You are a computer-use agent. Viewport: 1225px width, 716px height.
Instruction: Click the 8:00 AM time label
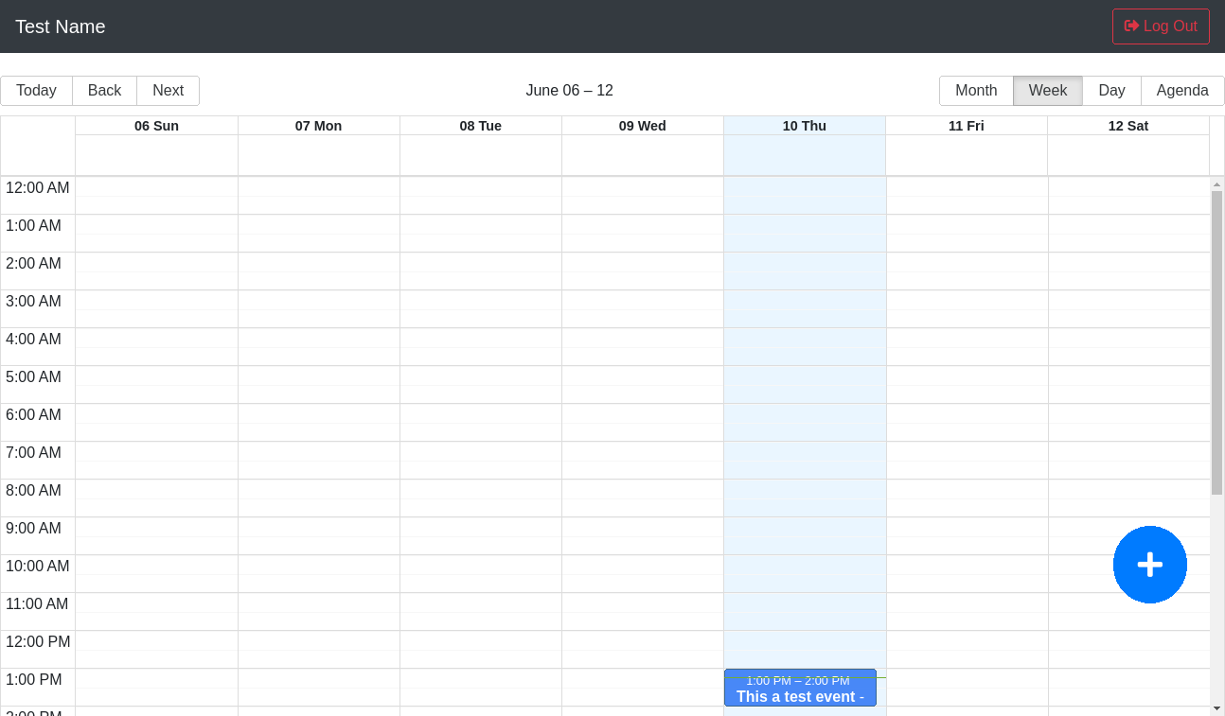(x=33, y=490)
